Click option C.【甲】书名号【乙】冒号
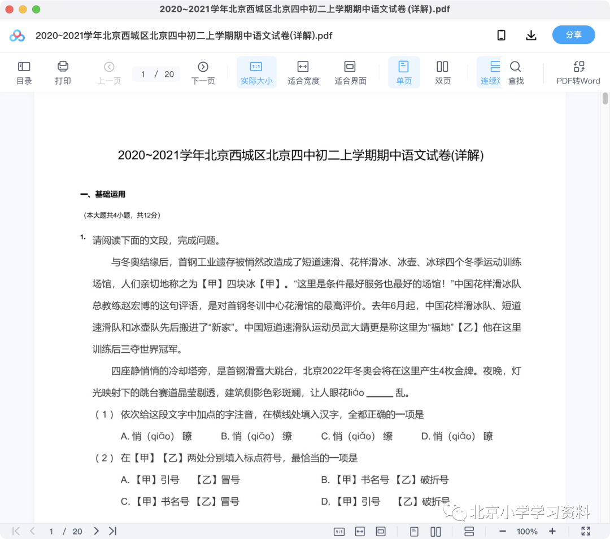Screen dimensions: 610x539 coord(180,501)
